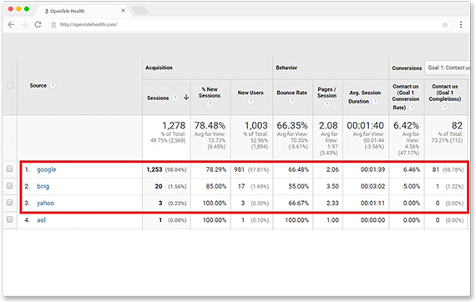
Task: Sort by Avg. Session Duration header
Action: tap(364, 97)
